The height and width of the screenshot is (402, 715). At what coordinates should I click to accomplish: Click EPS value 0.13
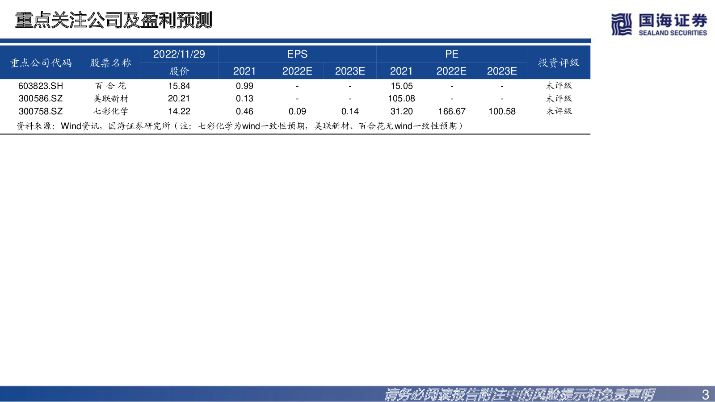pos(244,98)
